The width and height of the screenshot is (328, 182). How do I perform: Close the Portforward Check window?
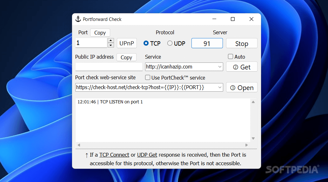click(251, 19)
